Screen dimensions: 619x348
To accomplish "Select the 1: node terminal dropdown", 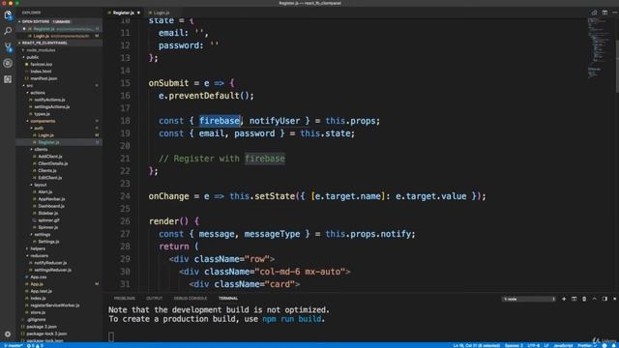I will click(529, 299).
